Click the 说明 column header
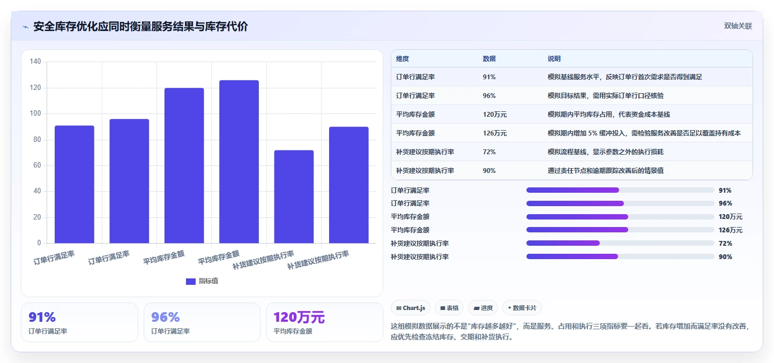This screenshot has width=774, height=363. [x=554, y=58]
